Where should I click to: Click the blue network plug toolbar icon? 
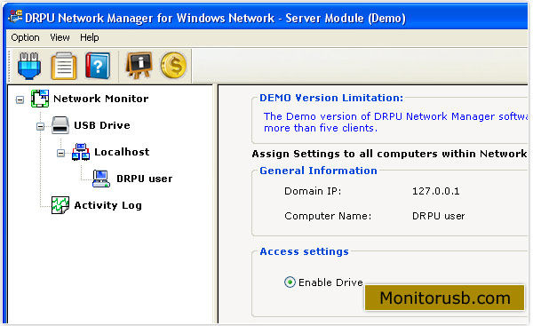point(29,66)
